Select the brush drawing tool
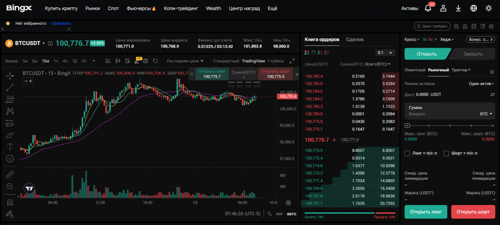This screenshot has height=225, width=500. point(10,134)
